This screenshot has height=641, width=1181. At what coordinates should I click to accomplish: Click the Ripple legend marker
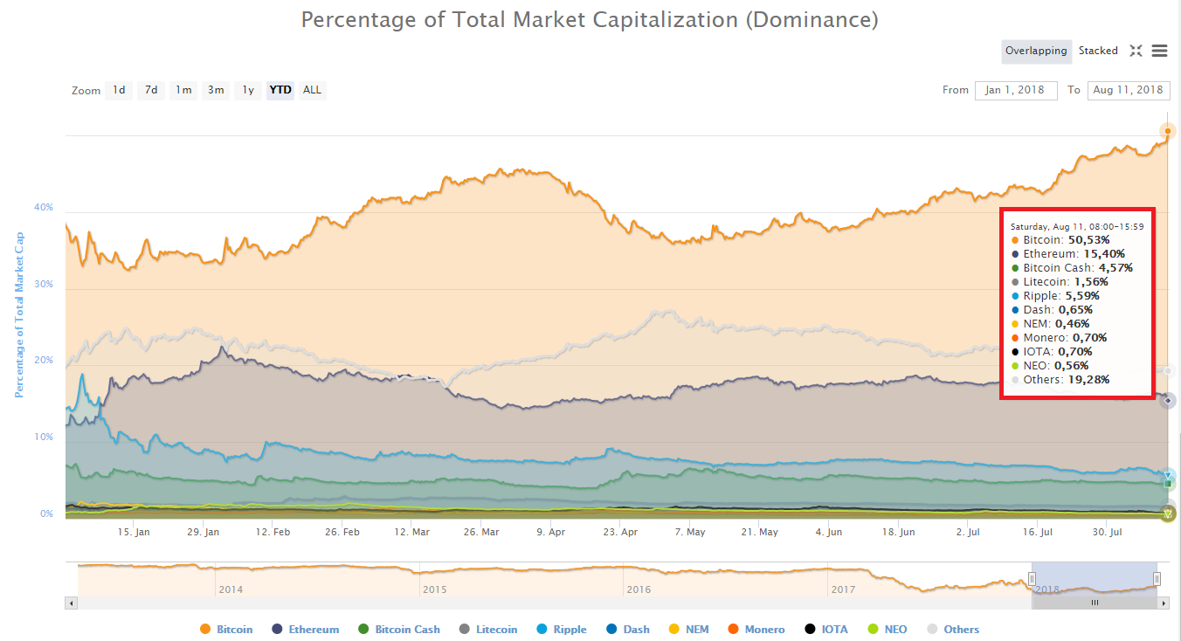[x=541, y=629]
